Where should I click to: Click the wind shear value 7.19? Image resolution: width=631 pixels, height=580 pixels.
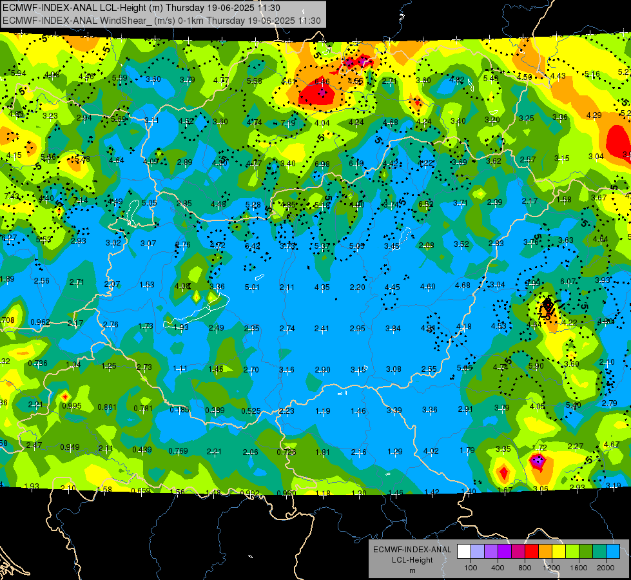[x=288, y=122]
